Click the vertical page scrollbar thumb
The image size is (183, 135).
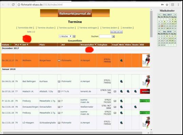tap(151, 24)
